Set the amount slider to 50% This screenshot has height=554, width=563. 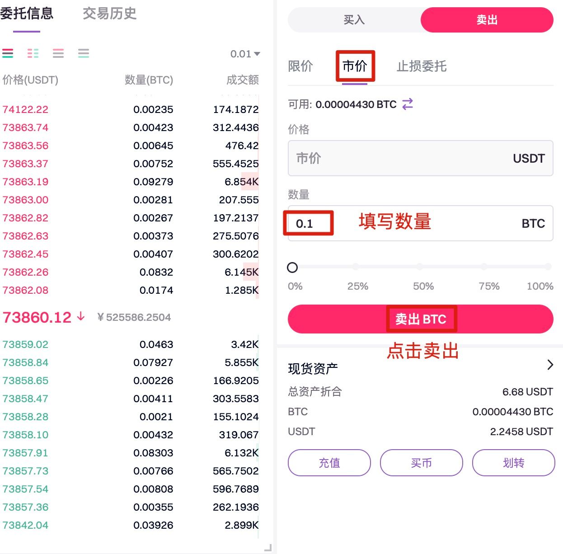[x=420, y=267]
